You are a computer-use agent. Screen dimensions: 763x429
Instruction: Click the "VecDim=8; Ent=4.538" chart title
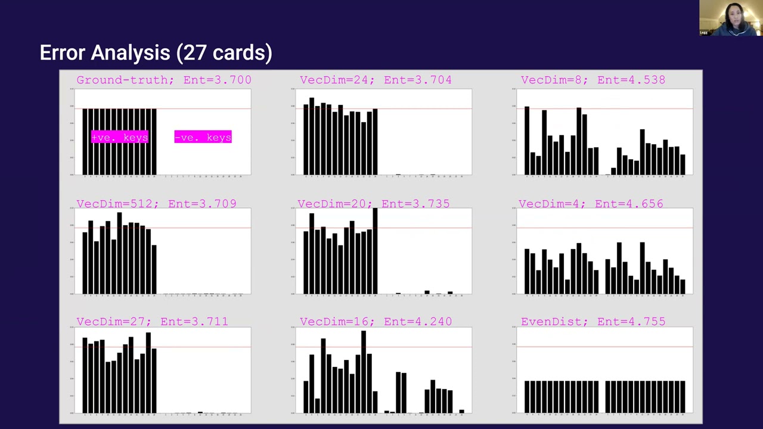click(x=593, y=80)
